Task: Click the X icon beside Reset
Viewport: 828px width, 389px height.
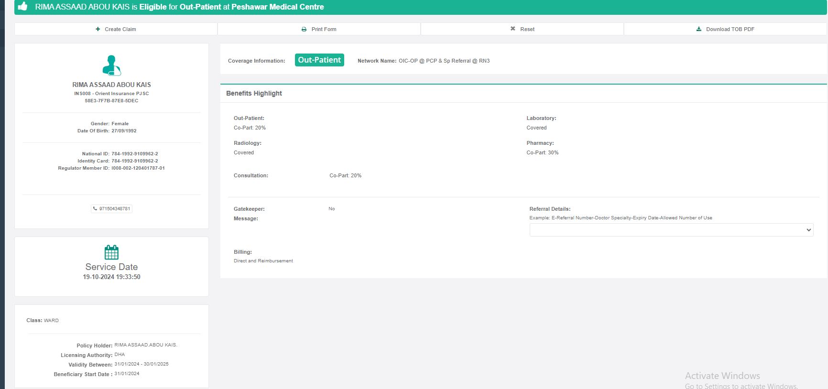Action: [513, 29]
